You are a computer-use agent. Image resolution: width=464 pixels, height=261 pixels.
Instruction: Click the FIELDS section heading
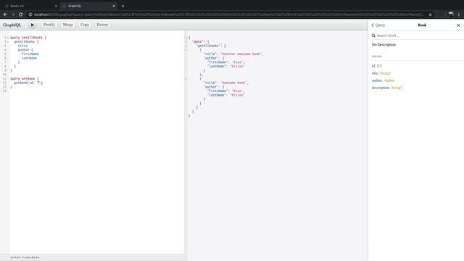coord(377,57)
